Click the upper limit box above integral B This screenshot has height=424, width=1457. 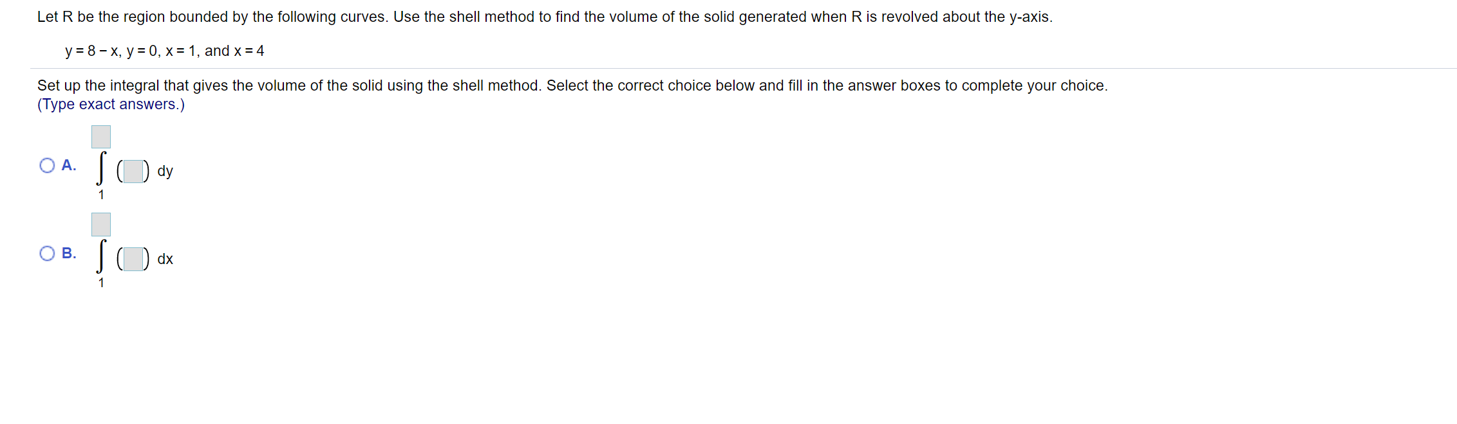click(100, 224)
